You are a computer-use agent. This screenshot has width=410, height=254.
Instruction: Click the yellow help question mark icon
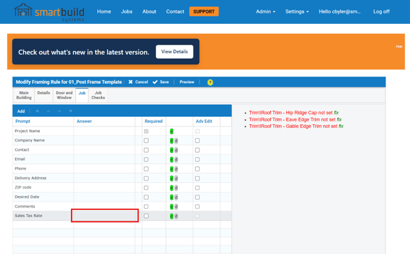tap(210, 83)
